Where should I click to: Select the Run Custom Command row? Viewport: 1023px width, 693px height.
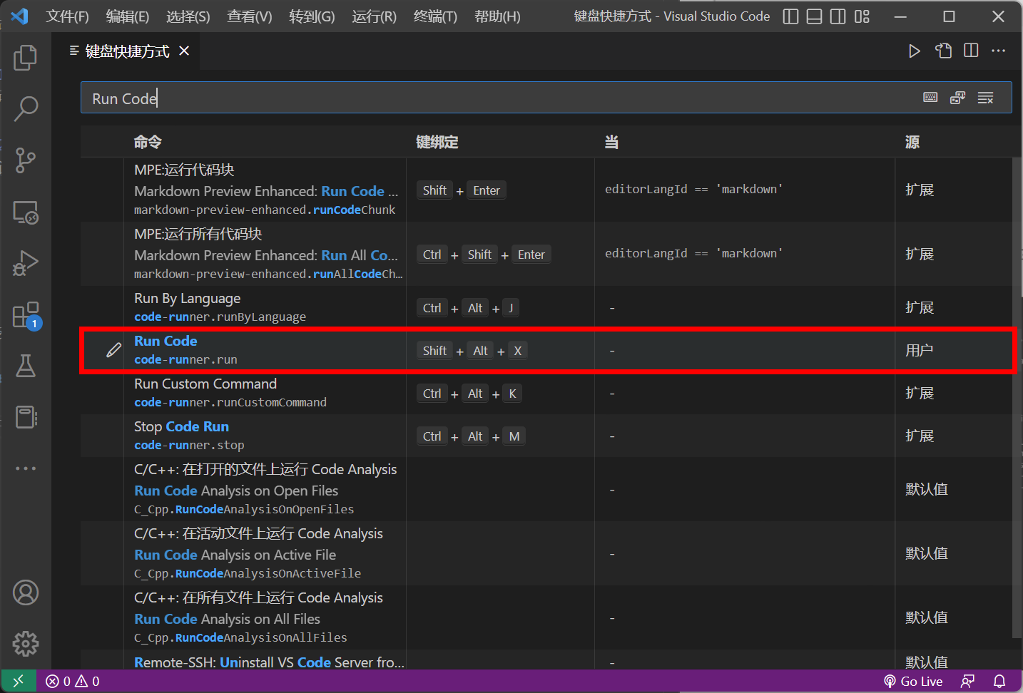click(x=546, y=393)
